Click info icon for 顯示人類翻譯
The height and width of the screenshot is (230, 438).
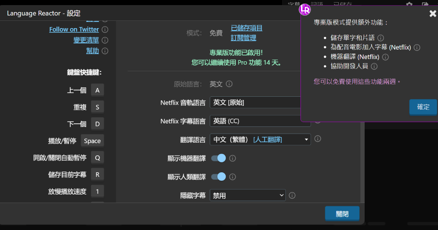[x=233, y=177]
